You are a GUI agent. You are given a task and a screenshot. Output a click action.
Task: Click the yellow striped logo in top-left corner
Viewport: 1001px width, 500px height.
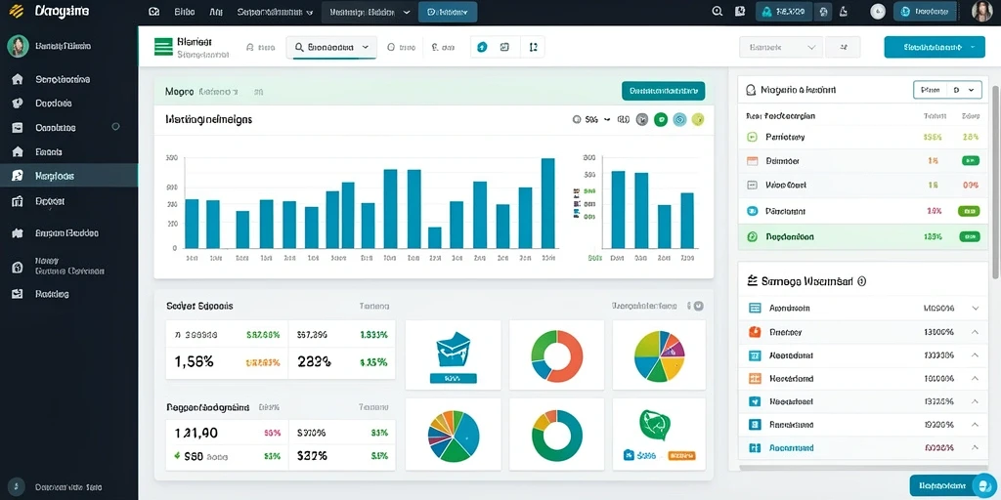(17, 11)
